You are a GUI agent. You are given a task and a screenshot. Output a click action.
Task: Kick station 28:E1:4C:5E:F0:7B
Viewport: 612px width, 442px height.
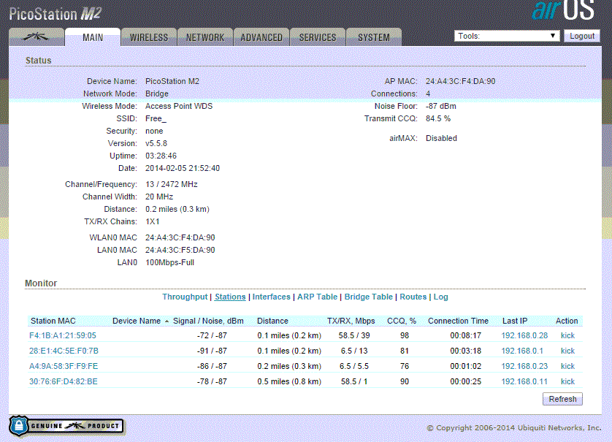click(567, 351)
